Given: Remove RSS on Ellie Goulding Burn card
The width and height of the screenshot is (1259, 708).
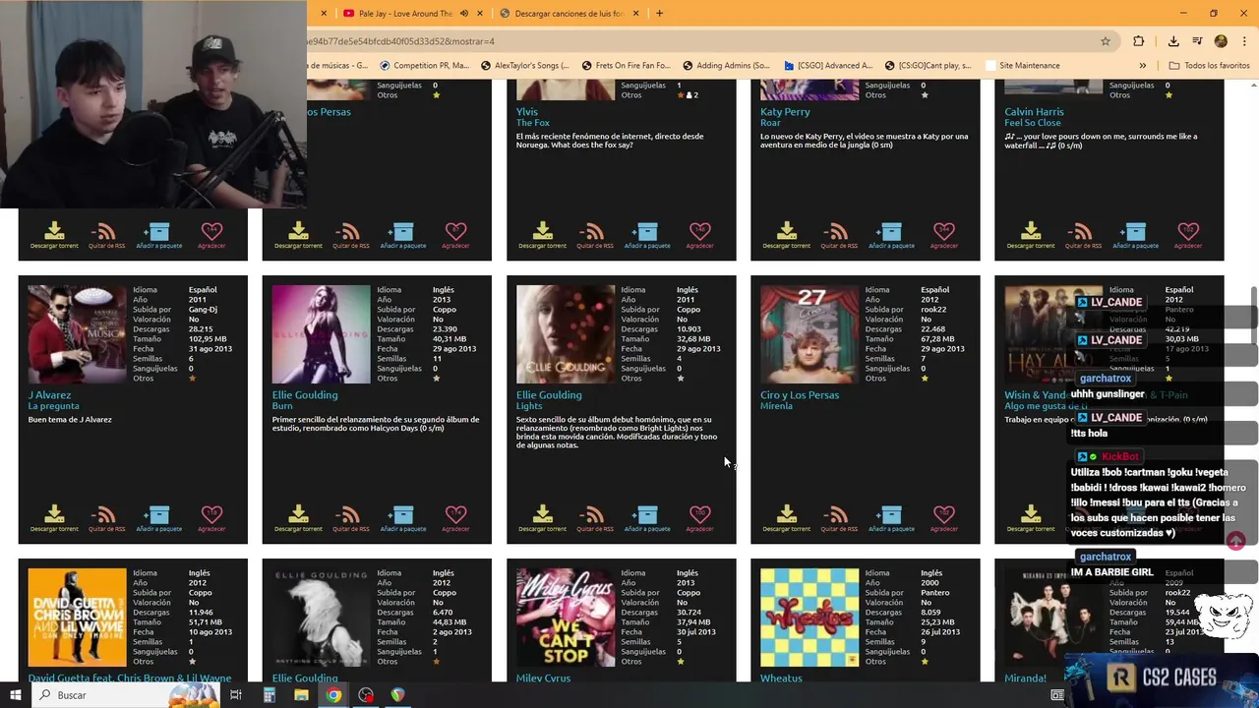Looking at the screenshot, I should tap(350, 518).
